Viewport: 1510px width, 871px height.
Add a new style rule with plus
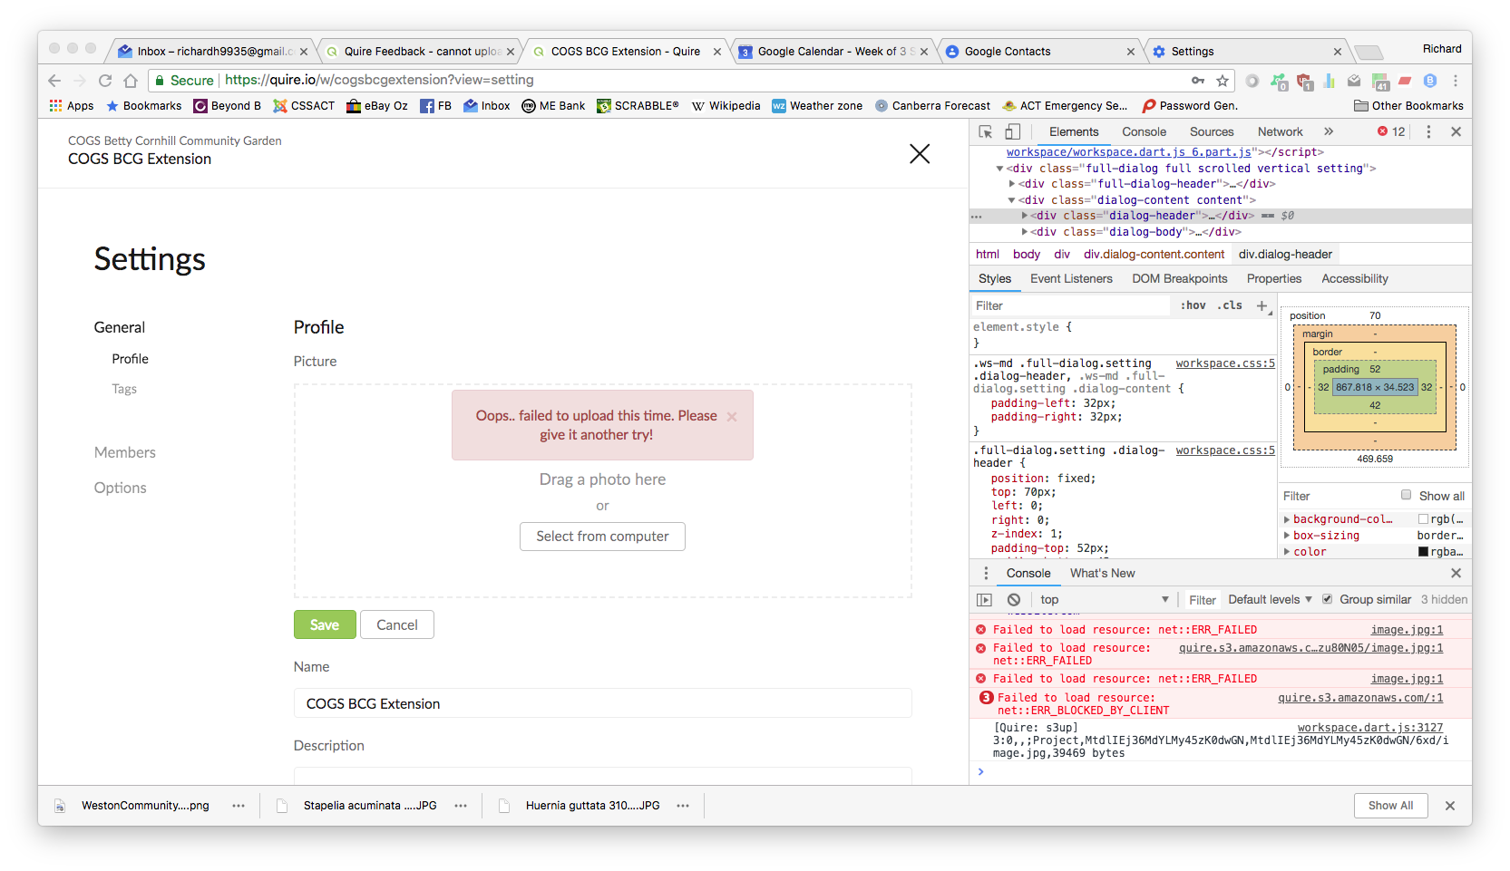[1262, 306]
